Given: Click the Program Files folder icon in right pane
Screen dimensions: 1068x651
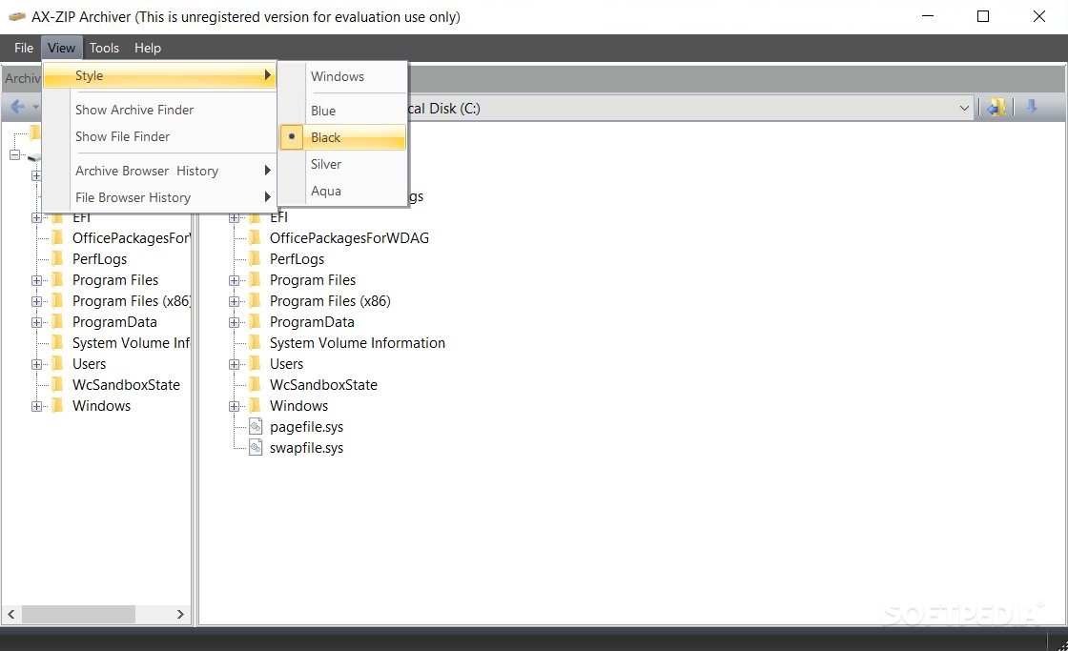Looking at the screenshot, I should [x=256, y=280].
